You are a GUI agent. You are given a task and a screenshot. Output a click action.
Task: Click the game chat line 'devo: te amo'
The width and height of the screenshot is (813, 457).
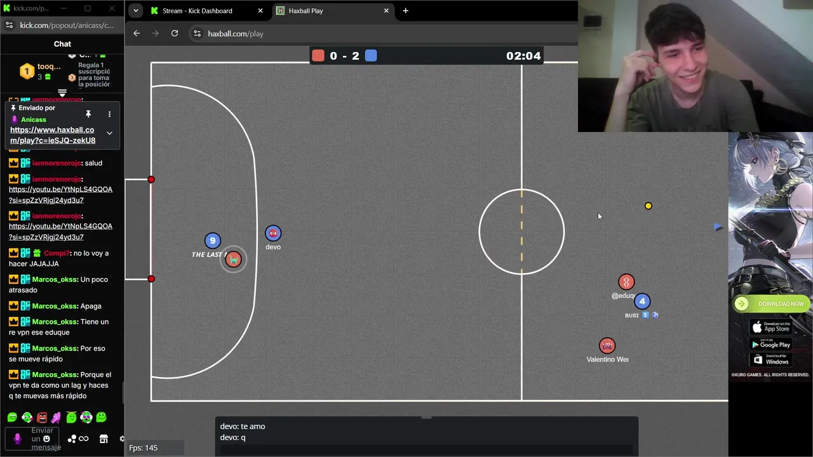point(243,427)
